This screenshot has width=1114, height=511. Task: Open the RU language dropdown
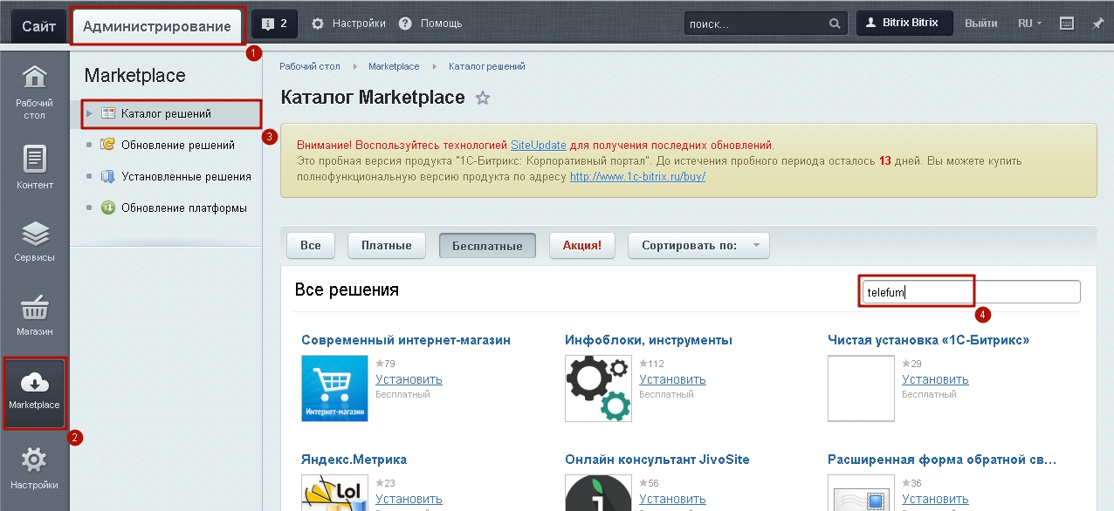[1030, 24]
